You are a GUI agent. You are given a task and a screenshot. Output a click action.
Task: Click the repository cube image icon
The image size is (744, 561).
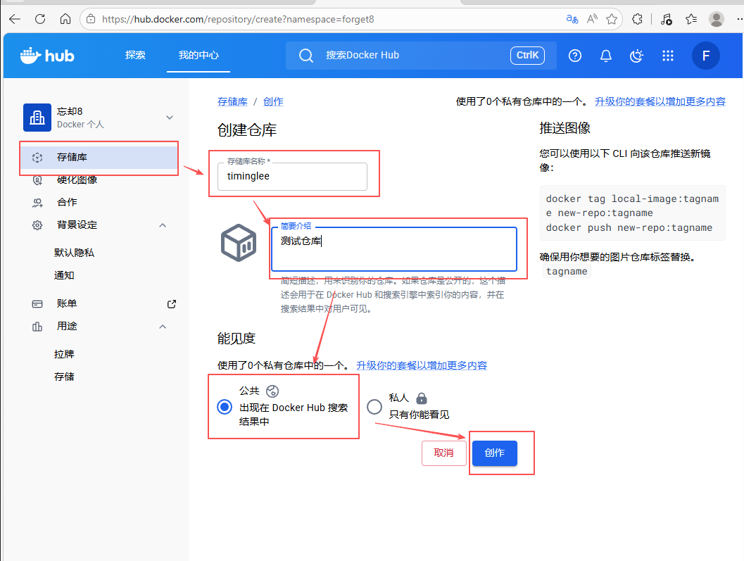(x=239, y=243)
